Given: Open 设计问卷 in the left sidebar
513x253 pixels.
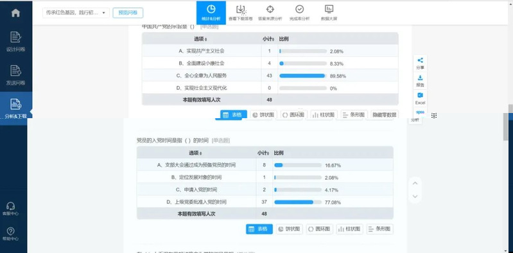Looking at the screenshot, I should point(15,42).
